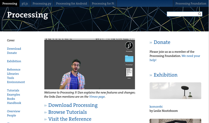Open the komorebi exhibition thumbnail
Viewport: 209px width, 123px height.
(175, 91)
